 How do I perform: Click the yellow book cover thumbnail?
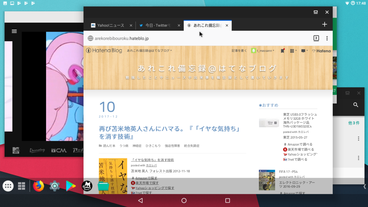pyautogui.click(x=113, y=176)
